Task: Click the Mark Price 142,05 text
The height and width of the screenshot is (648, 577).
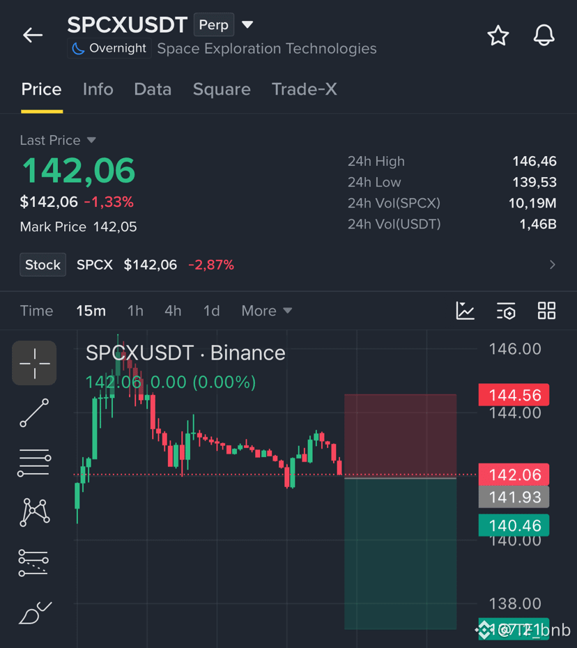Action: (78, 227)
